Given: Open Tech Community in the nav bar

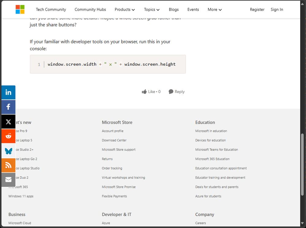Looking at the screenshot, I should click(x=51, y=10).
